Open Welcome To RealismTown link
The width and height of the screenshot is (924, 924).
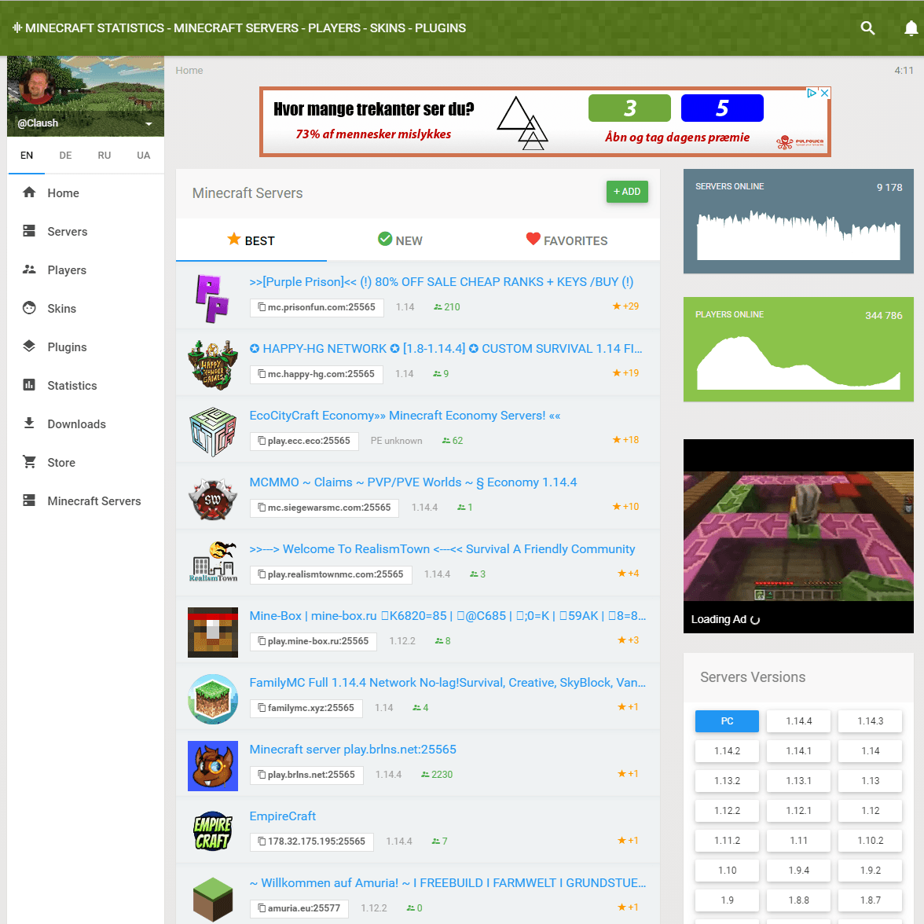click(x=442, y=548)
